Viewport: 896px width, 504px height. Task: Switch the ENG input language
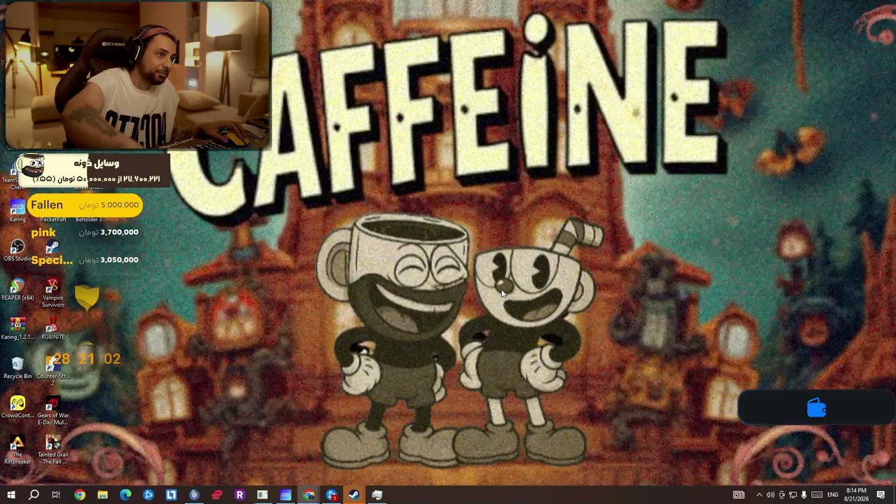[x=833, y=495]
